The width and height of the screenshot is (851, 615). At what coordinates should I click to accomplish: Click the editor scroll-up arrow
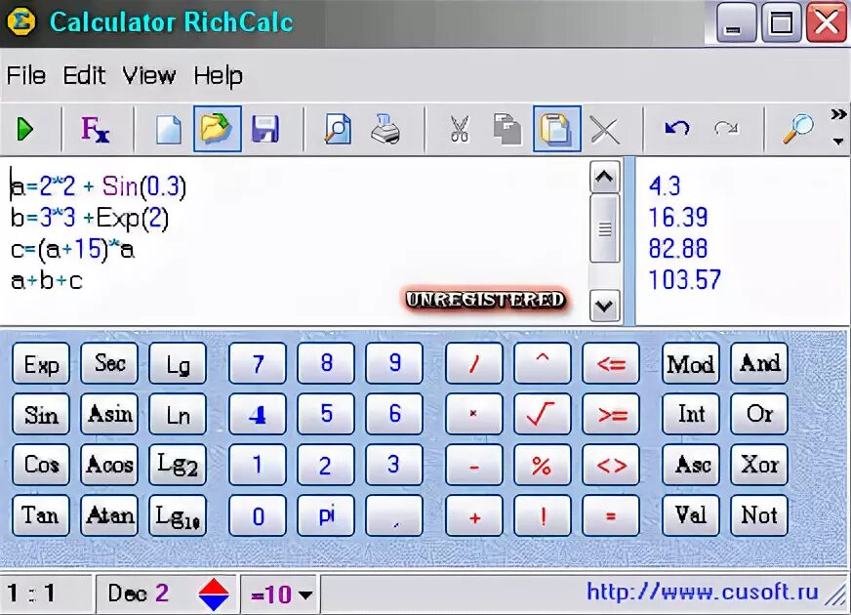pos(605,177)
